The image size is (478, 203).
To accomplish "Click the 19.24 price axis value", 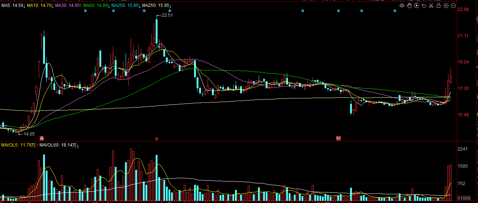I will point(463,62).
